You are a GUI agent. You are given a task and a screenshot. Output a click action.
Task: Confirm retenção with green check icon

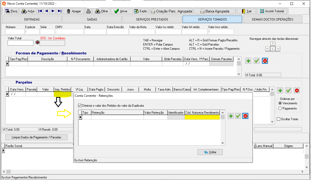pyautogui.click(x=238, y=116)
